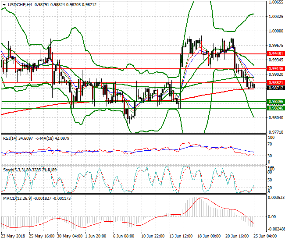Select the 0.99345 price axis value
The image size is (285, 241).
(276, 60)
